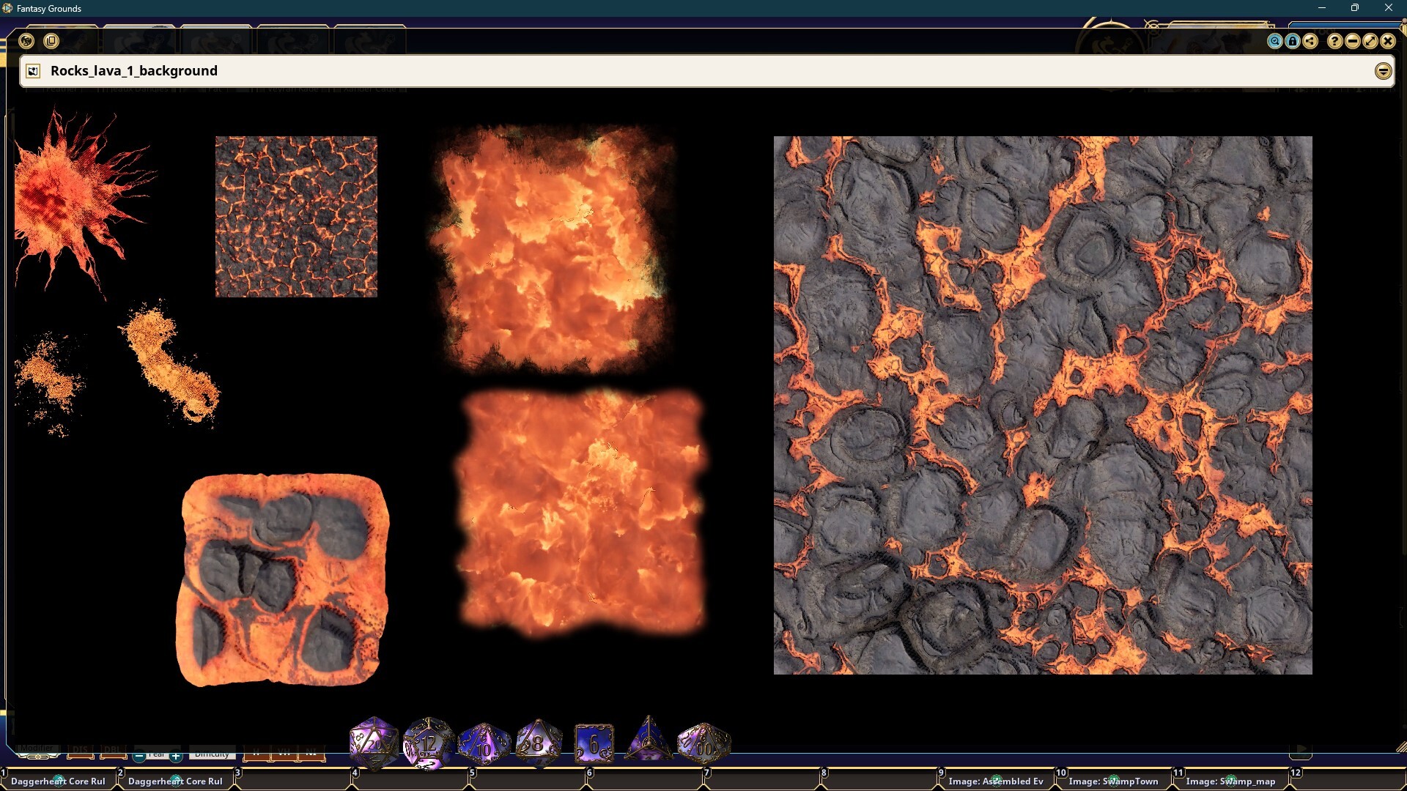The height and width of the screenshot is (791, 1407).
Task: Click the copy pages icon top-left
Action: pos(51,41)
